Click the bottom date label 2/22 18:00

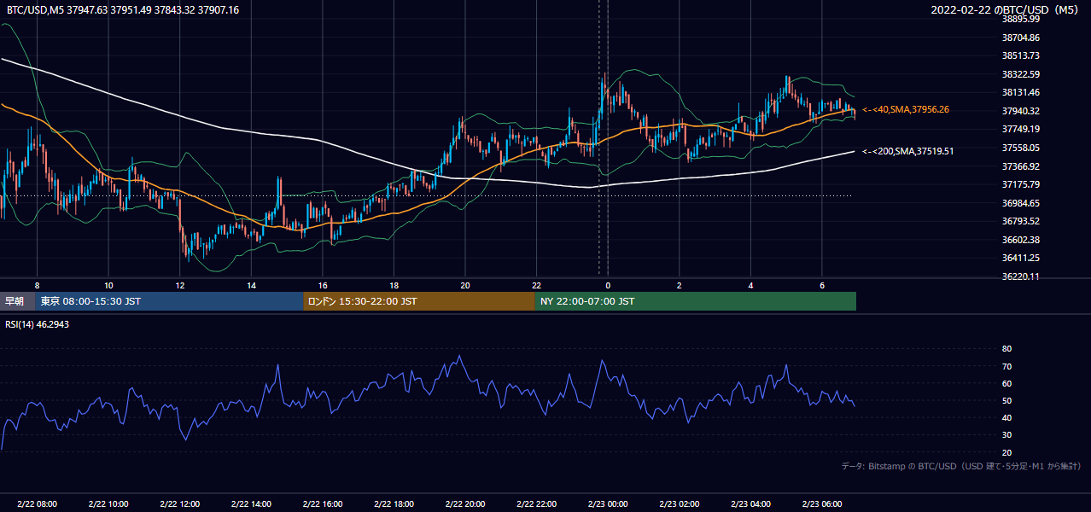(394, 504)
